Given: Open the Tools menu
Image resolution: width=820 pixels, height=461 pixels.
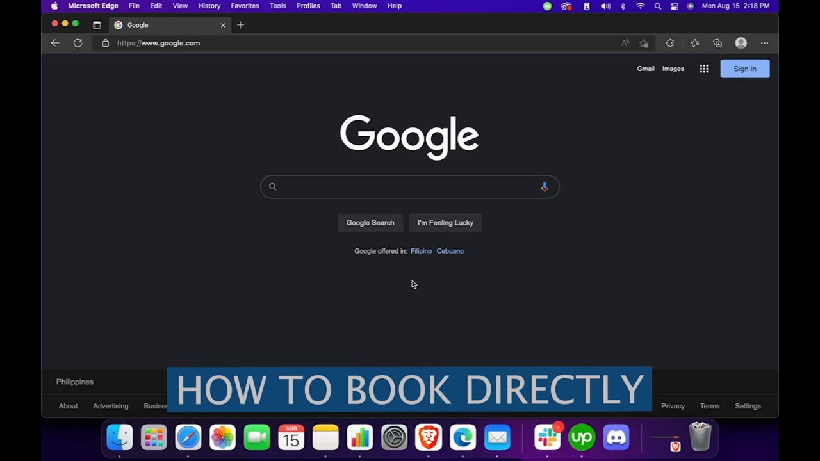Looking at the screenshot, I should (278, 6).
